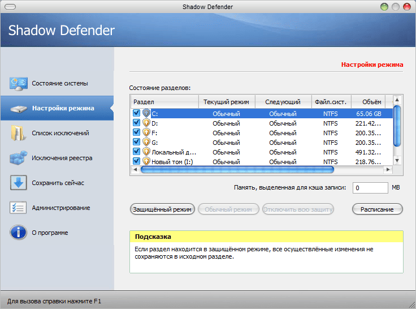Click the partition list scroll up arrow
This screenshot has height=309, width=416.
tap(397, 100)
